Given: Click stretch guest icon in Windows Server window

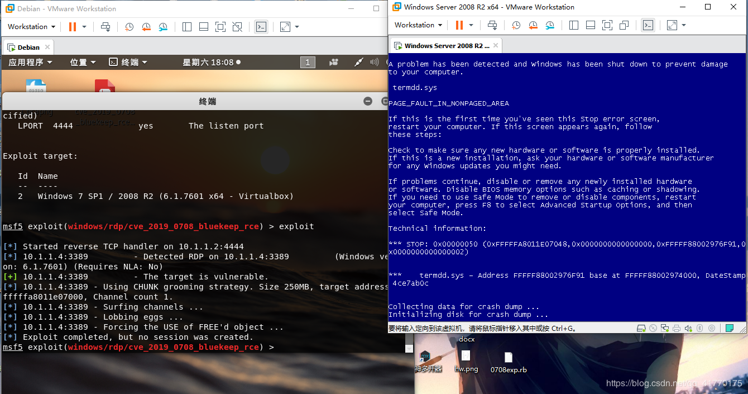Looking at the screenshot, I should point(672,25).
